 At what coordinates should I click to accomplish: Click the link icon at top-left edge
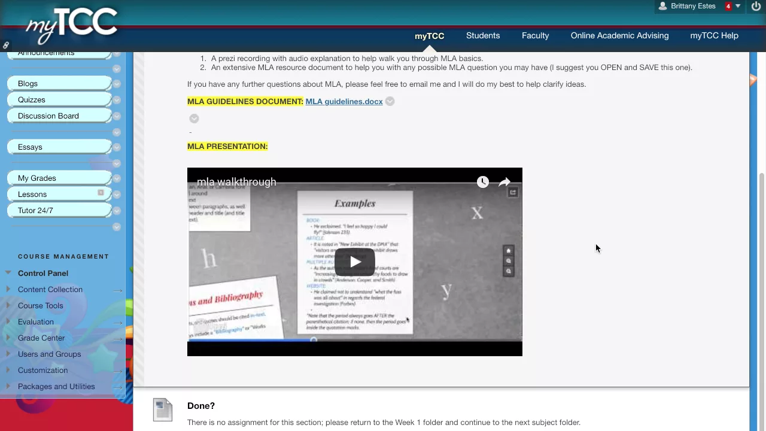(5, 45)
